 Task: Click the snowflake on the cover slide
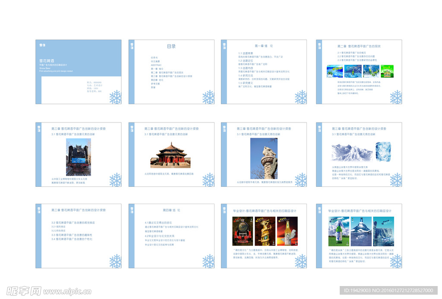point(116,97)
